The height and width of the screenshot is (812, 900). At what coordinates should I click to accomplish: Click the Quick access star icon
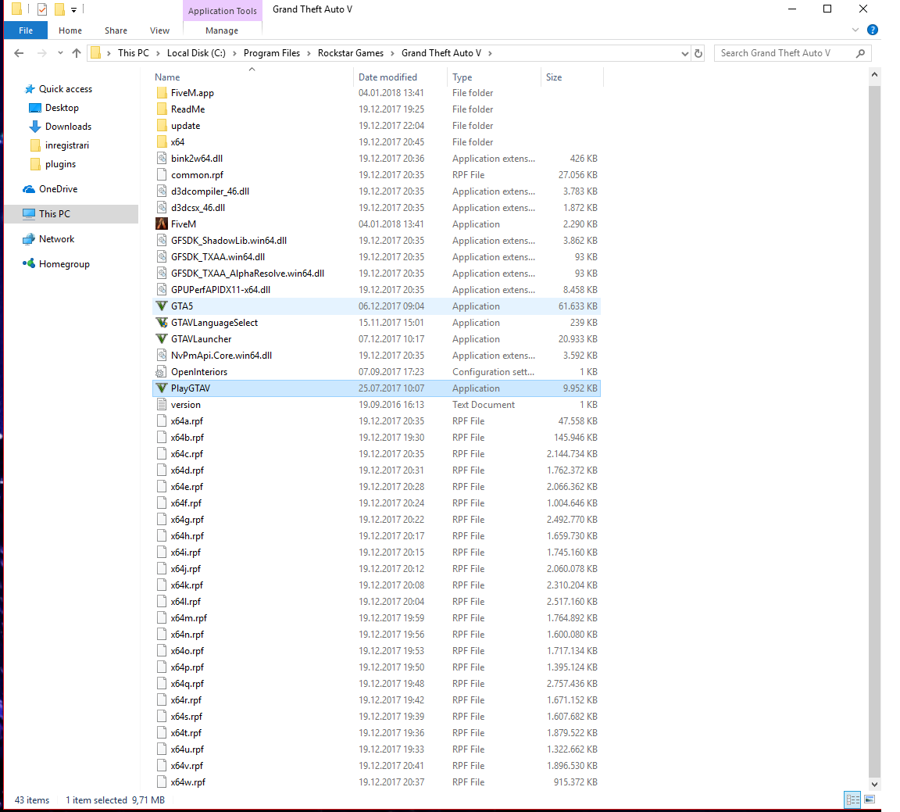[x=30, y=89]
